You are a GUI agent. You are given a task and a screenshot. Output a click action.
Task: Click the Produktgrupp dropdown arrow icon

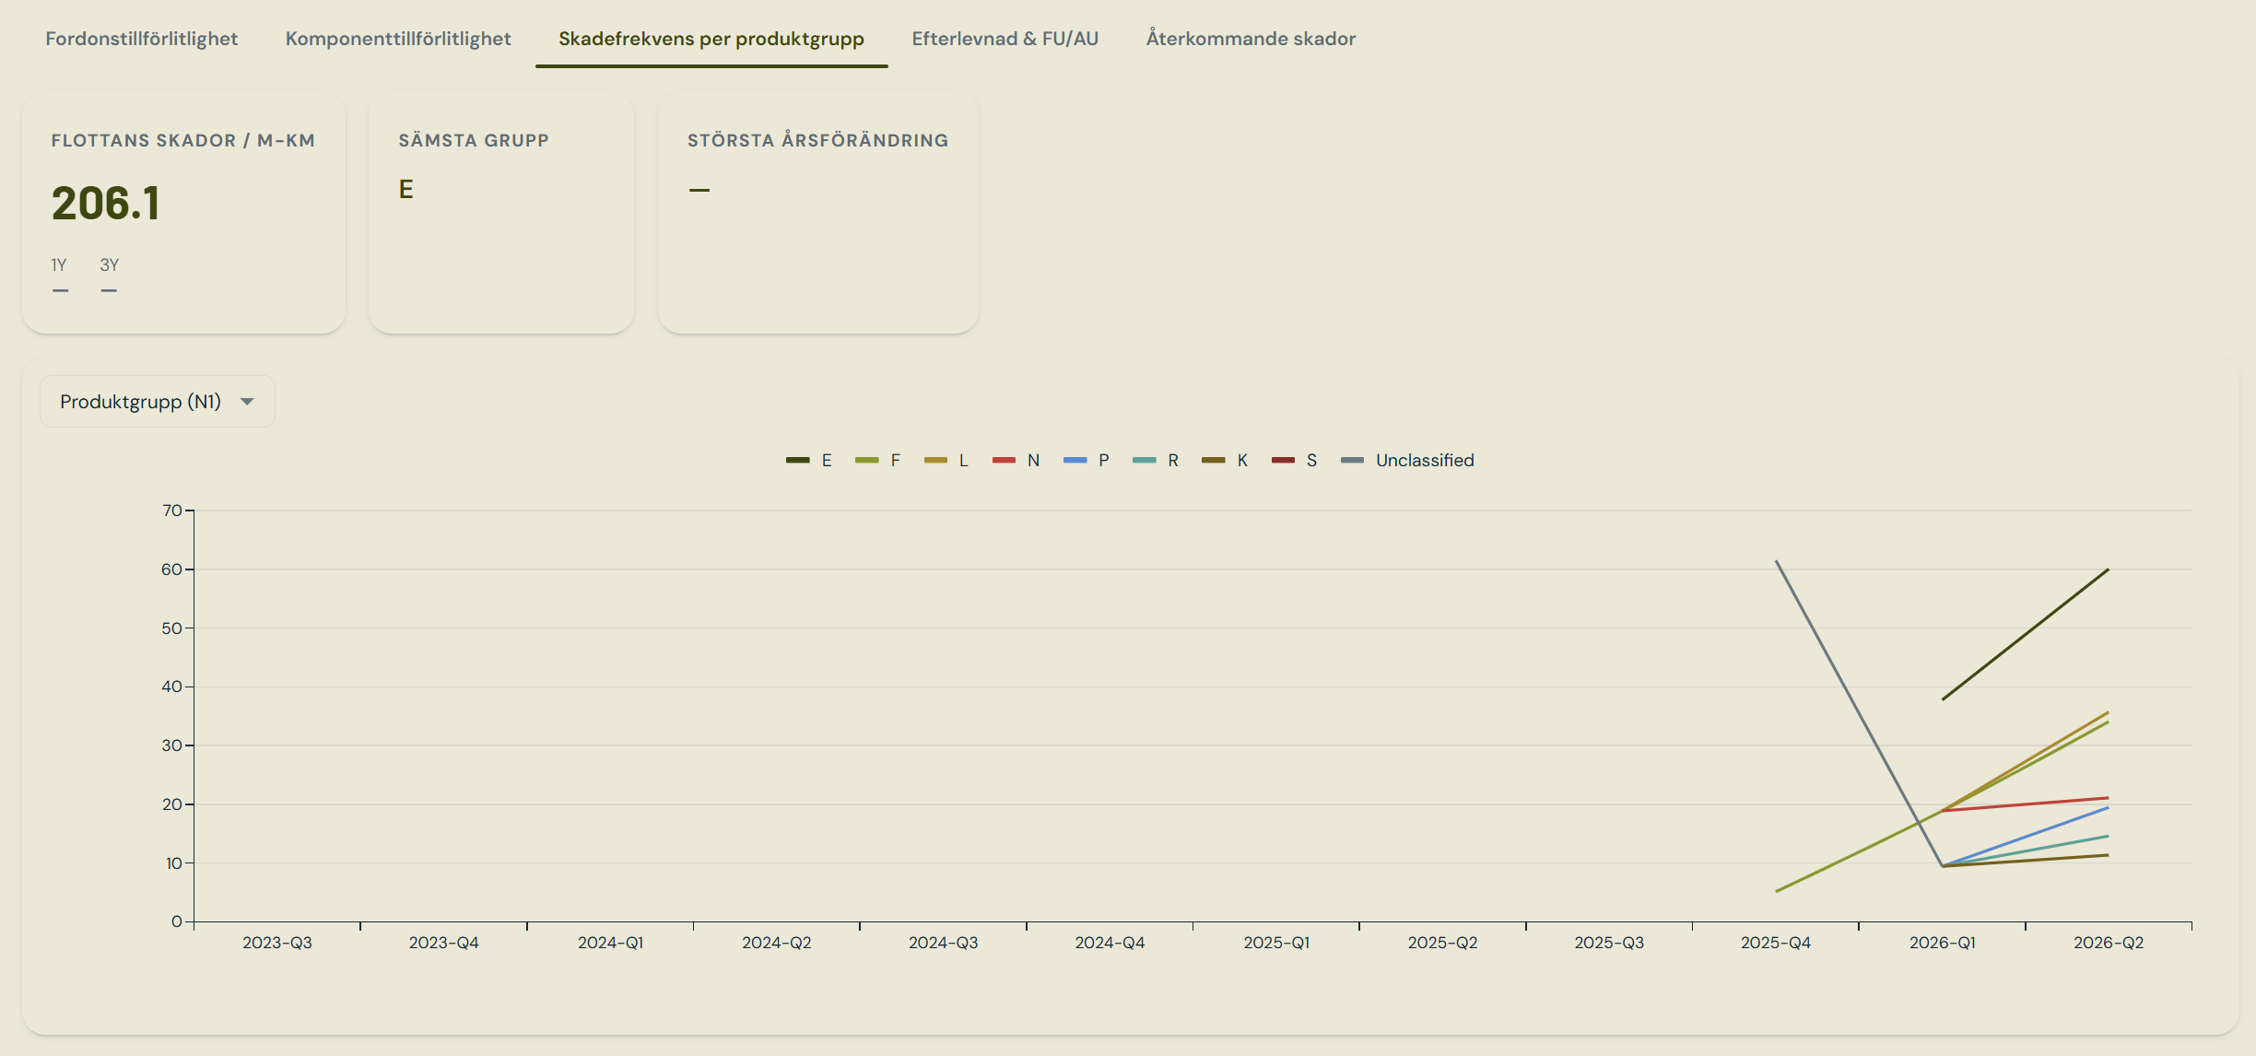[x=247, y=402]
